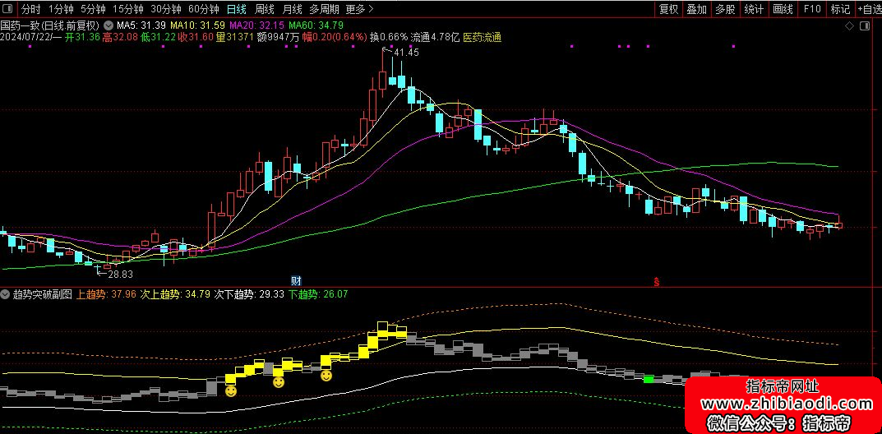Image resolution: width=882 pixels, height=434 pixels.
Task: Expand the main chart indicator dropdown arrow
Action: 109,25
